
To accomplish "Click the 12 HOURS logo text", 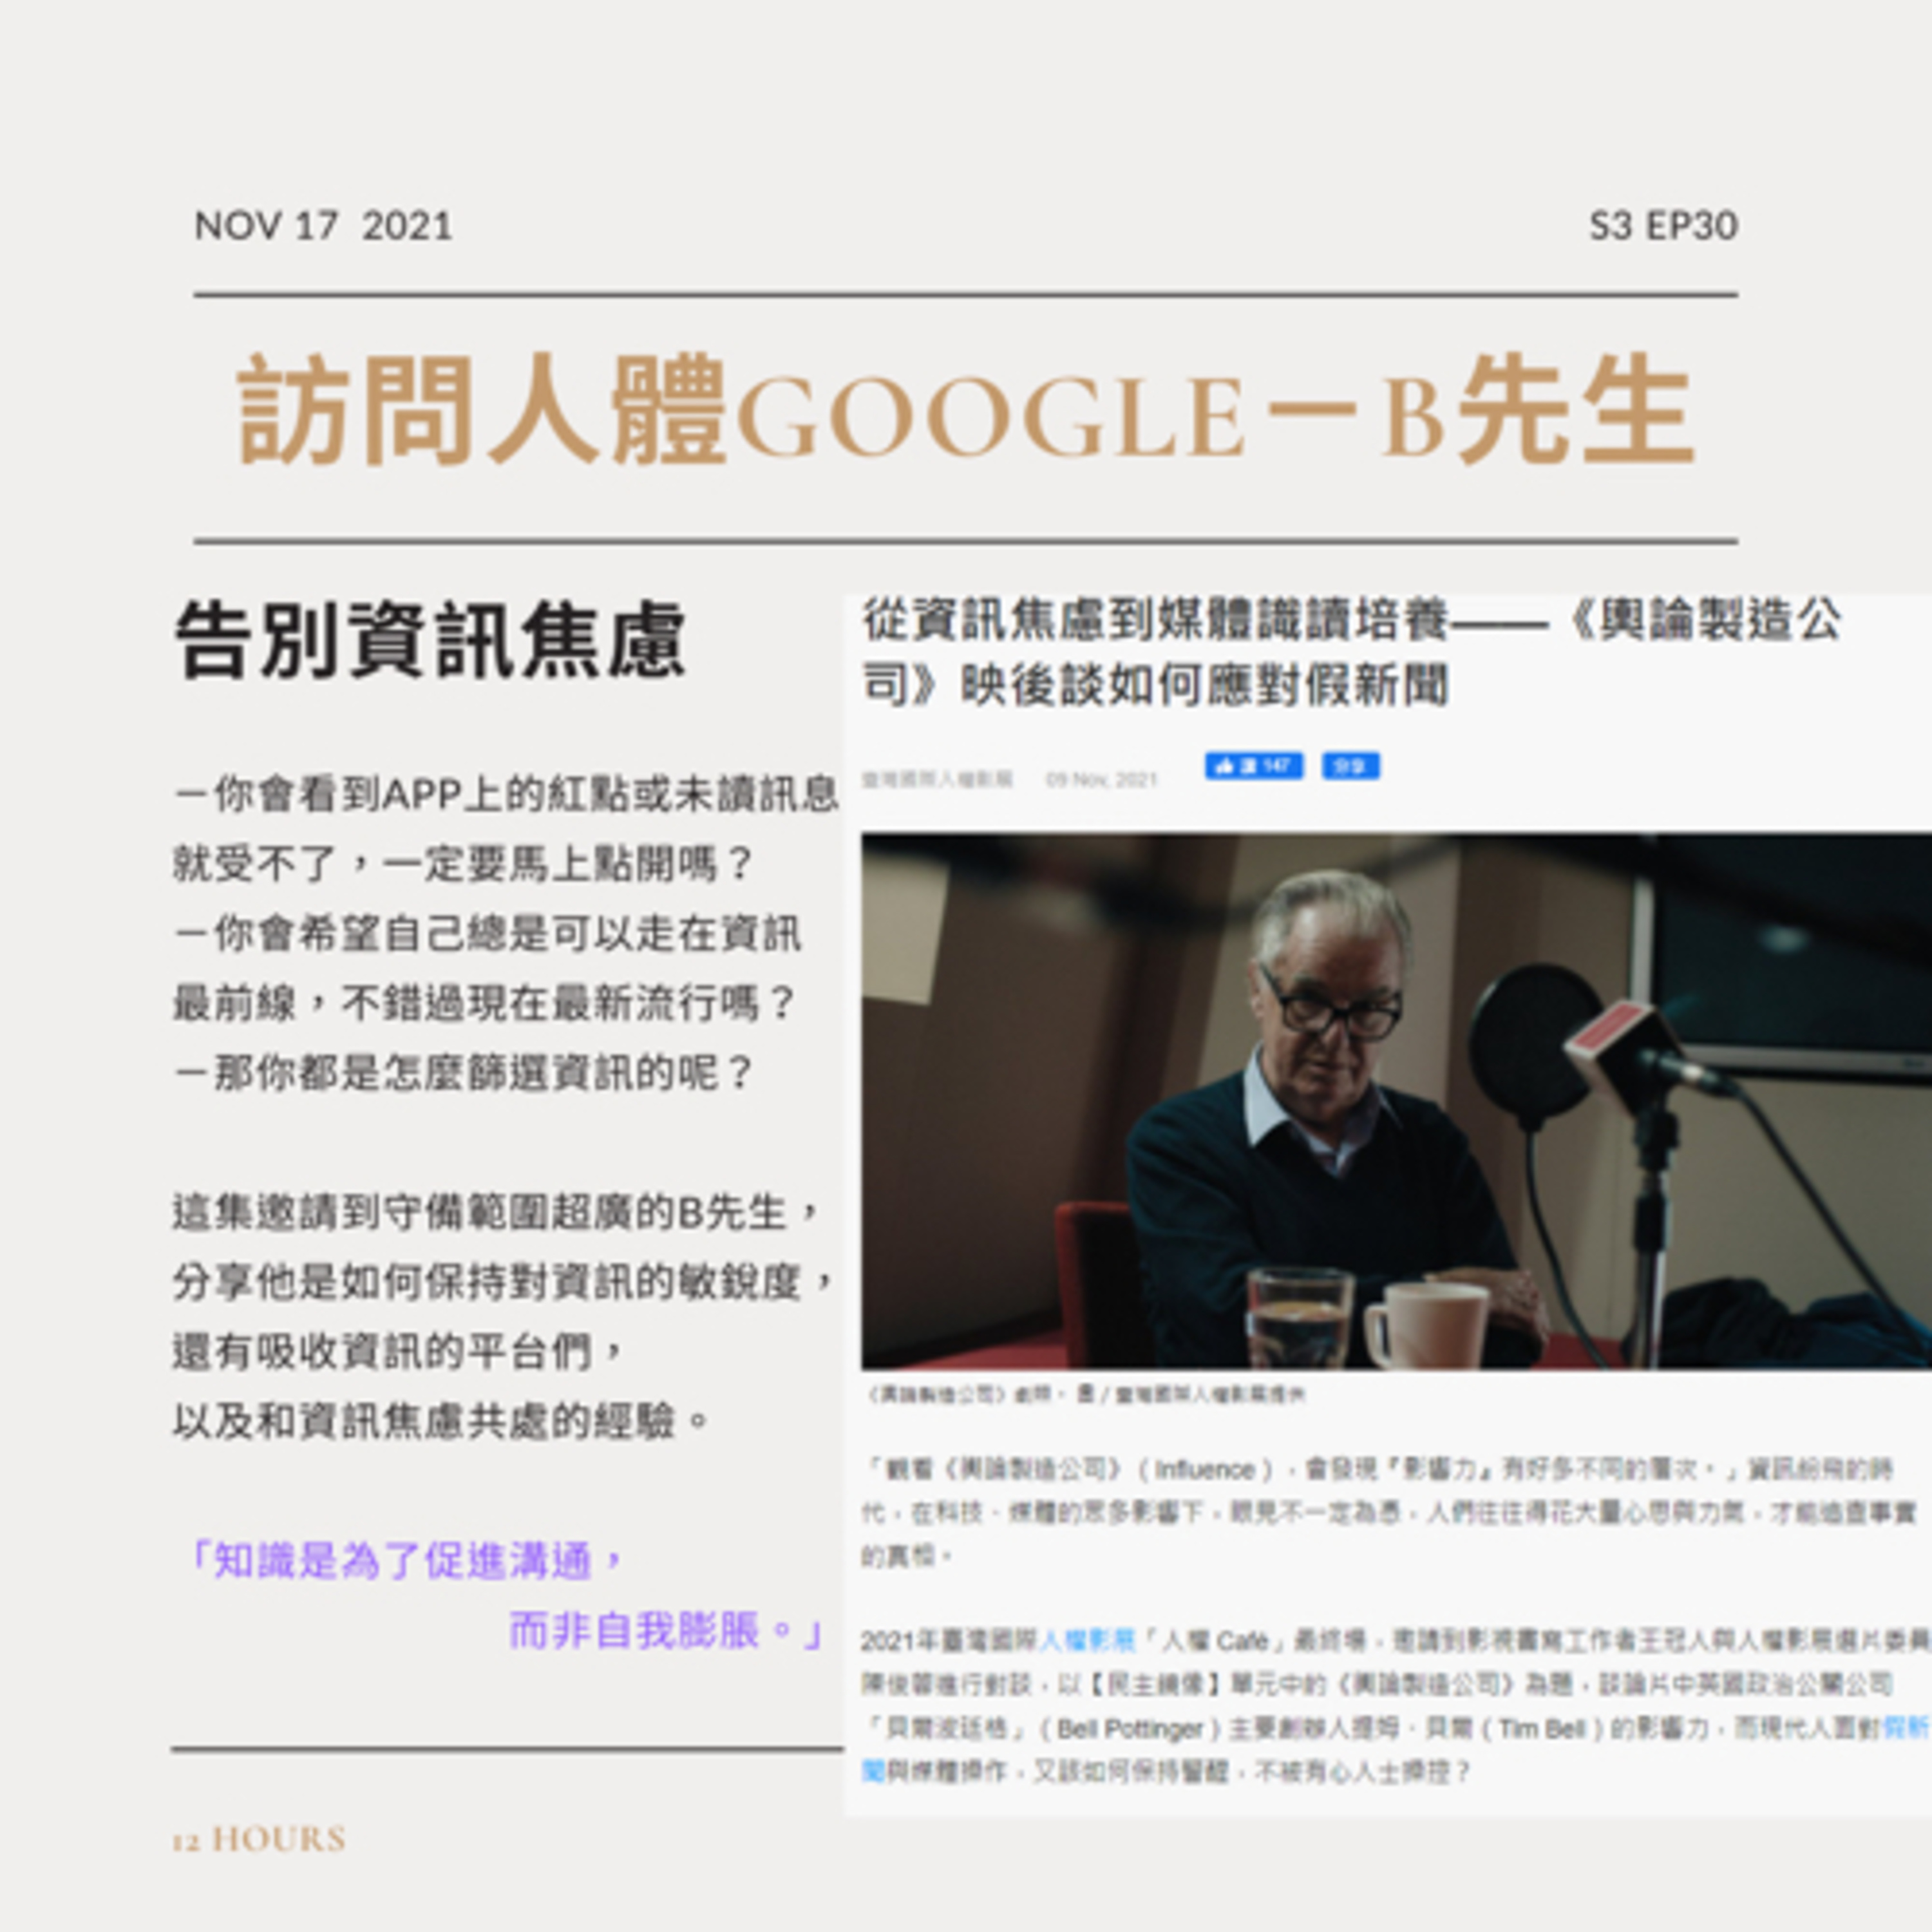I will (259, 1839).
